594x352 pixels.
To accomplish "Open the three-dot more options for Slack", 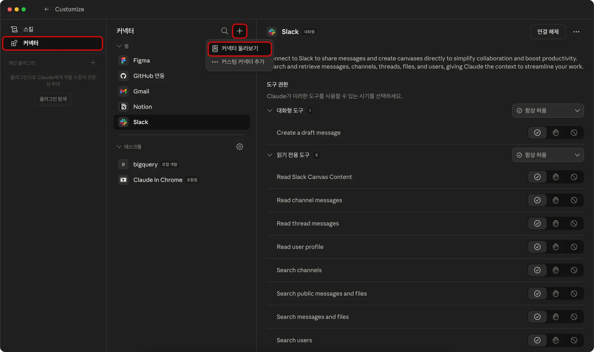I will point(576,32).
